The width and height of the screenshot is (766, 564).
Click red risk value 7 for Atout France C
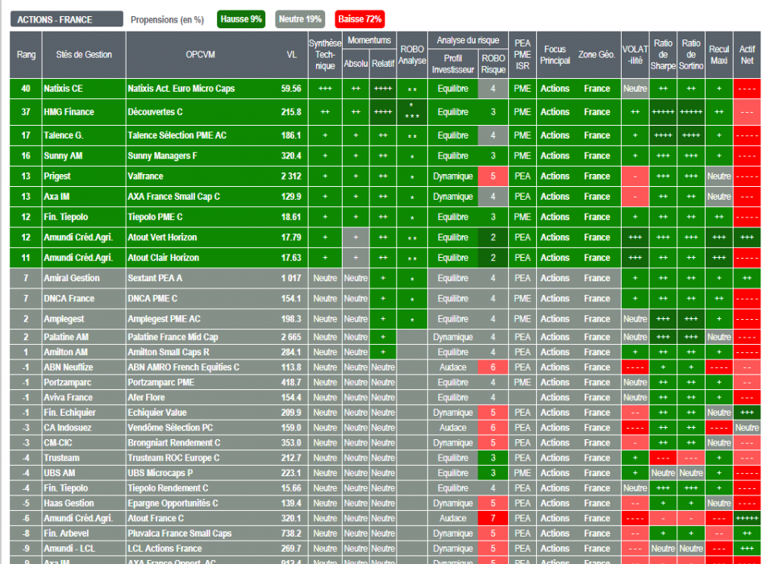tap(493, 519)
